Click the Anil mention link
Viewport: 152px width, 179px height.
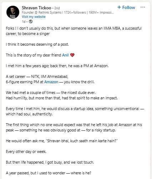(x=65, y=55)
